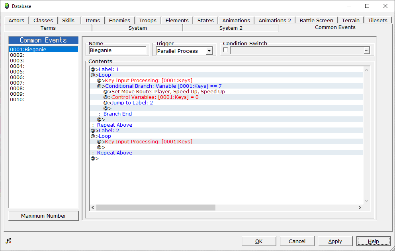Click the Cancel button
Screen dimensions: 395x251
tap(297, 241)
